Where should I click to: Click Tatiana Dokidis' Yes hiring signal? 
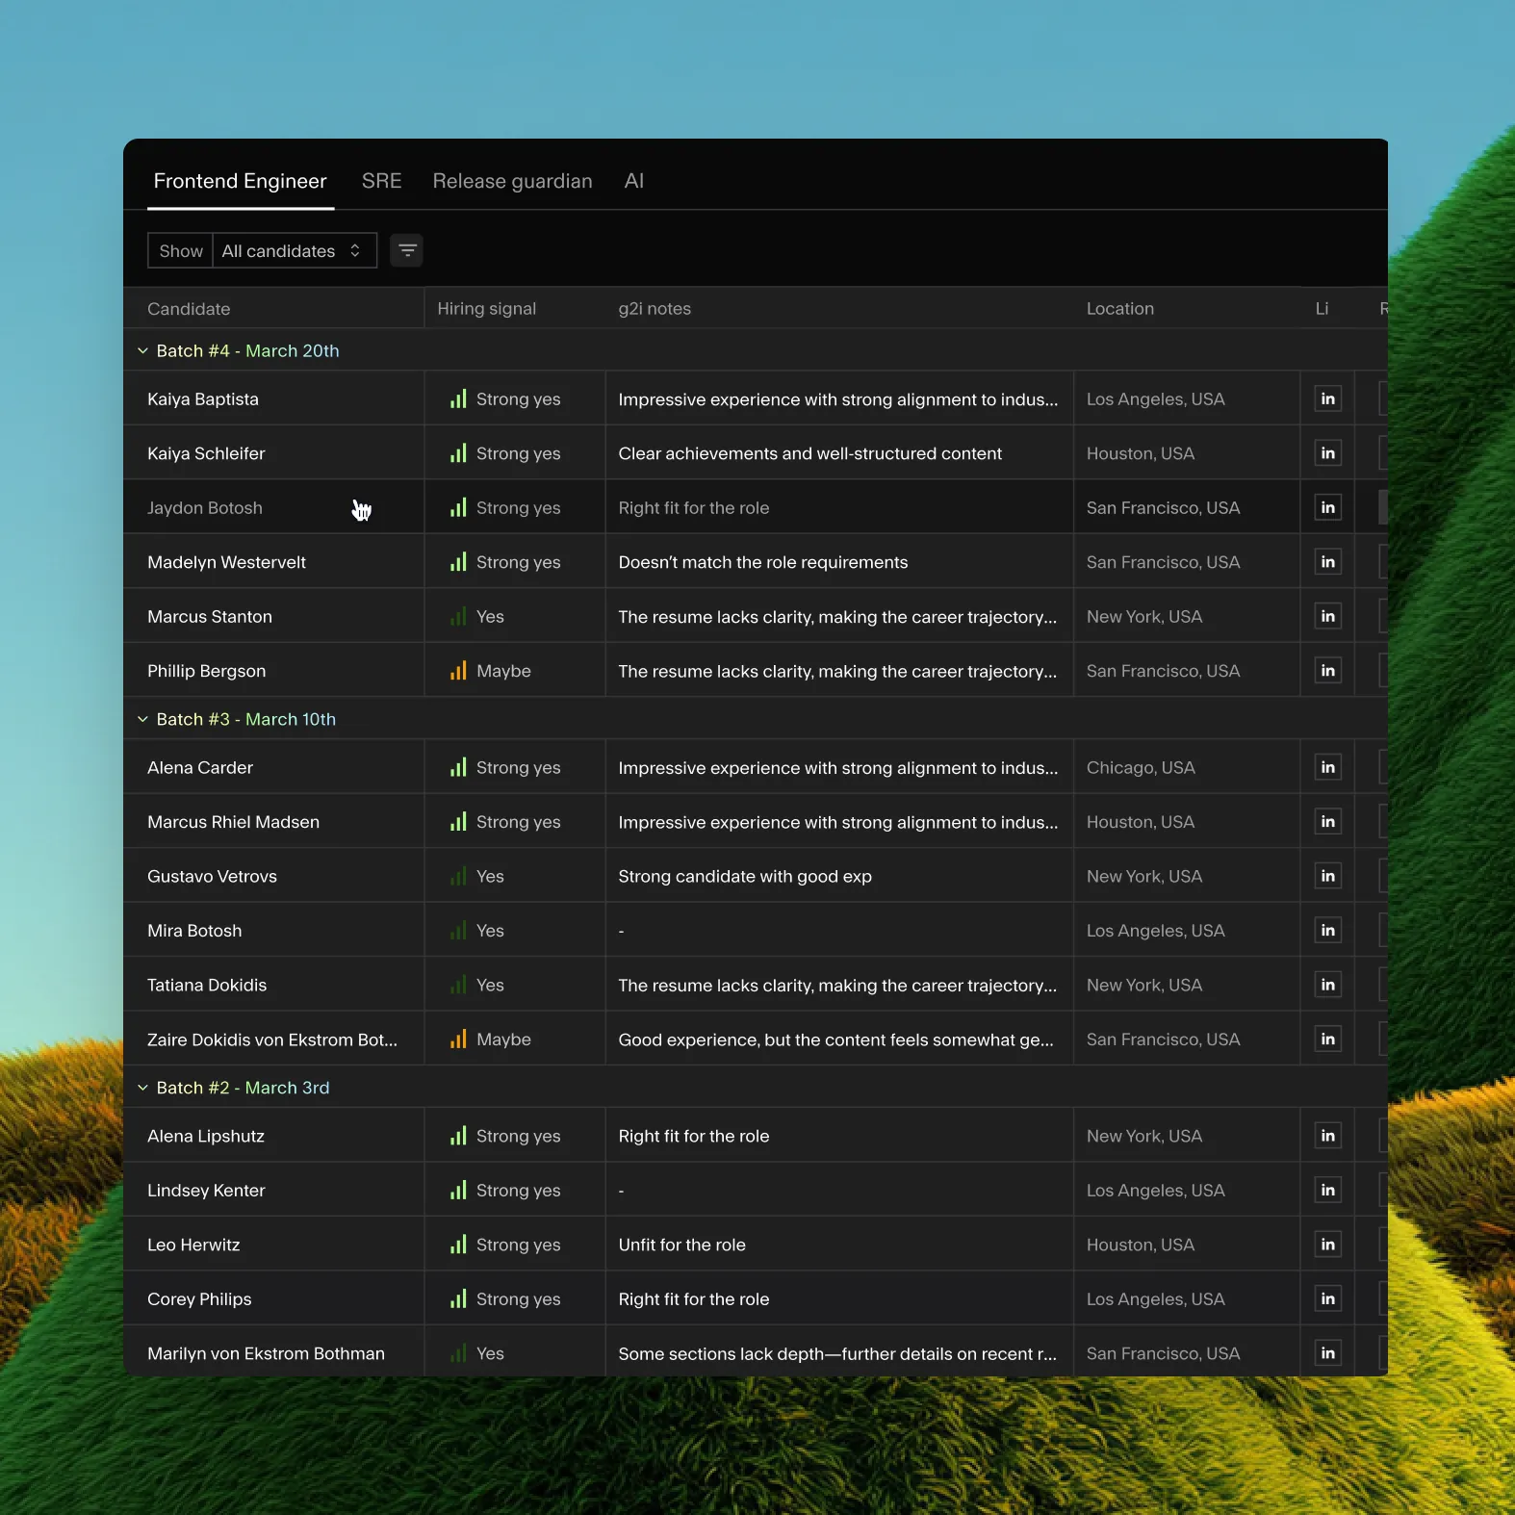click(477, 986)
